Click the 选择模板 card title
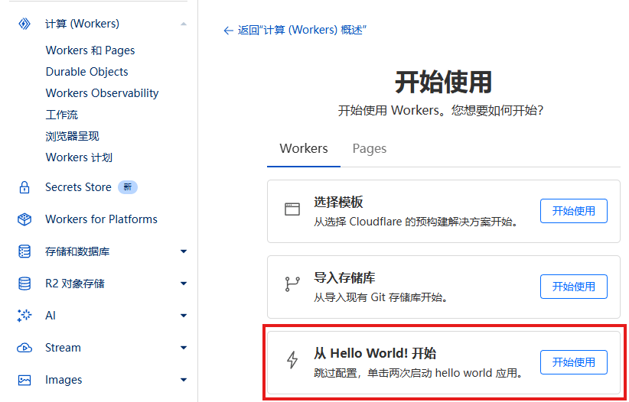The height and width of the screenshot is (402, 629). (x=338, y=202)
